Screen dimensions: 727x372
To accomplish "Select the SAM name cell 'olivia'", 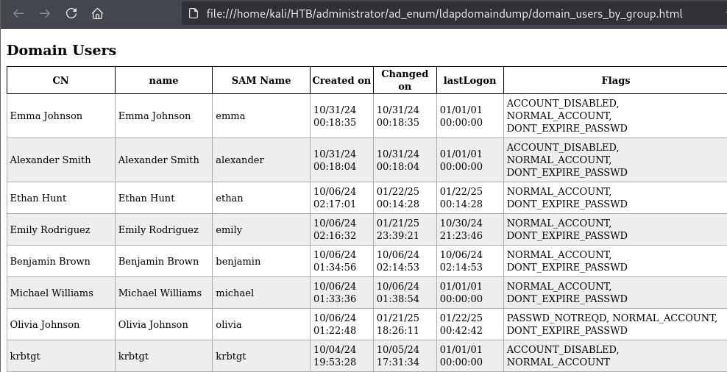I will click(x=228, y=324).
